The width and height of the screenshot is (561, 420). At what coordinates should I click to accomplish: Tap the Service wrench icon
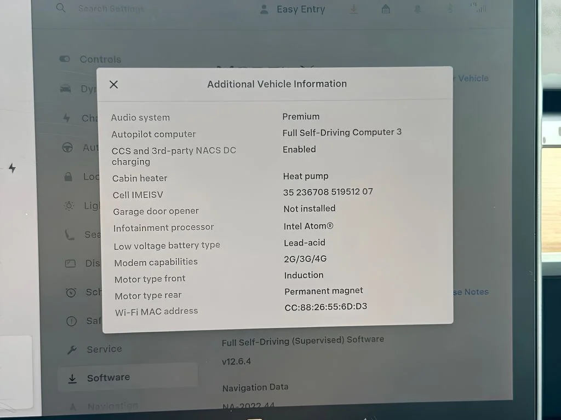[x=72, y=349]
